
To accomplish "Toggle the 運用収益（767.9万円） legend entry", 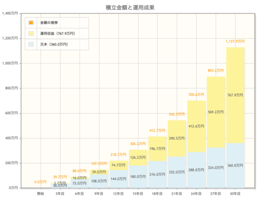I will [x=57, y=34].
